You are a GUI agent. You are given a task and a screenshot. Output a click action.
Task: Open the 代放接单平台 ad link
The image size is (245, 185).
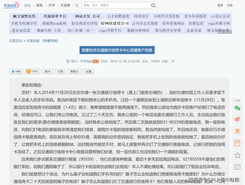tap(55, 16)
